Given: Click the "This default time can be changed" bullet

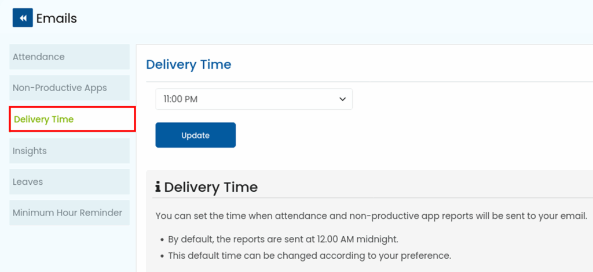Looking at the screenshot, I should click(x=309, y=255).
